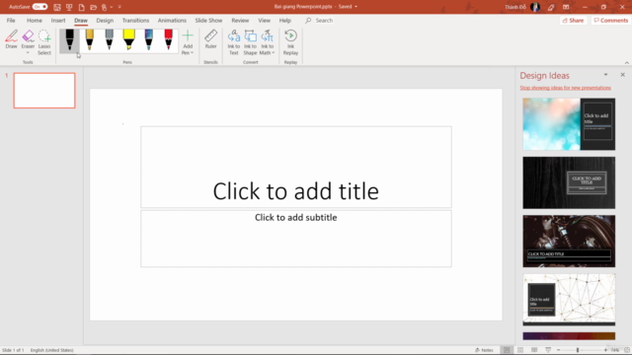Viewport: 632px width, 355px height.
Task: Pick the yellow highlighter
Action: (129, 40)
